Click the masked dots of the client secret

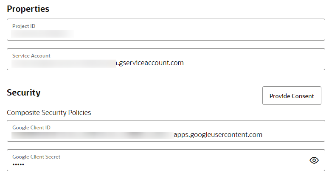18,164
